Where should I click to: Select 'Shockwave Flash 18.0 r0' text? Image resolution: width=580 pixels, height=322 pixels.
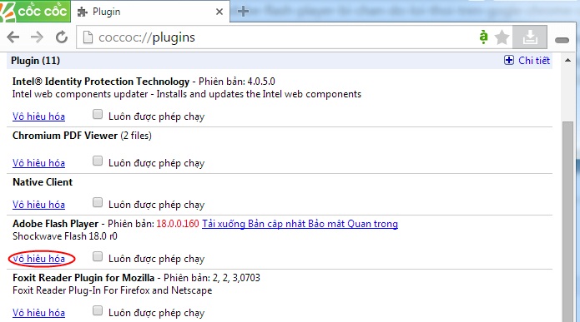(65, 236)
